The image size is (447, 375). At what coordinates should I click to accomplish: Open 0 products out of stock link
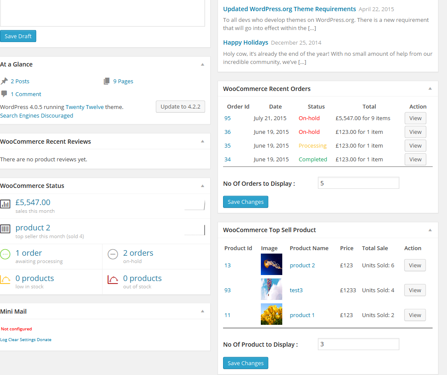pos(142,278)
